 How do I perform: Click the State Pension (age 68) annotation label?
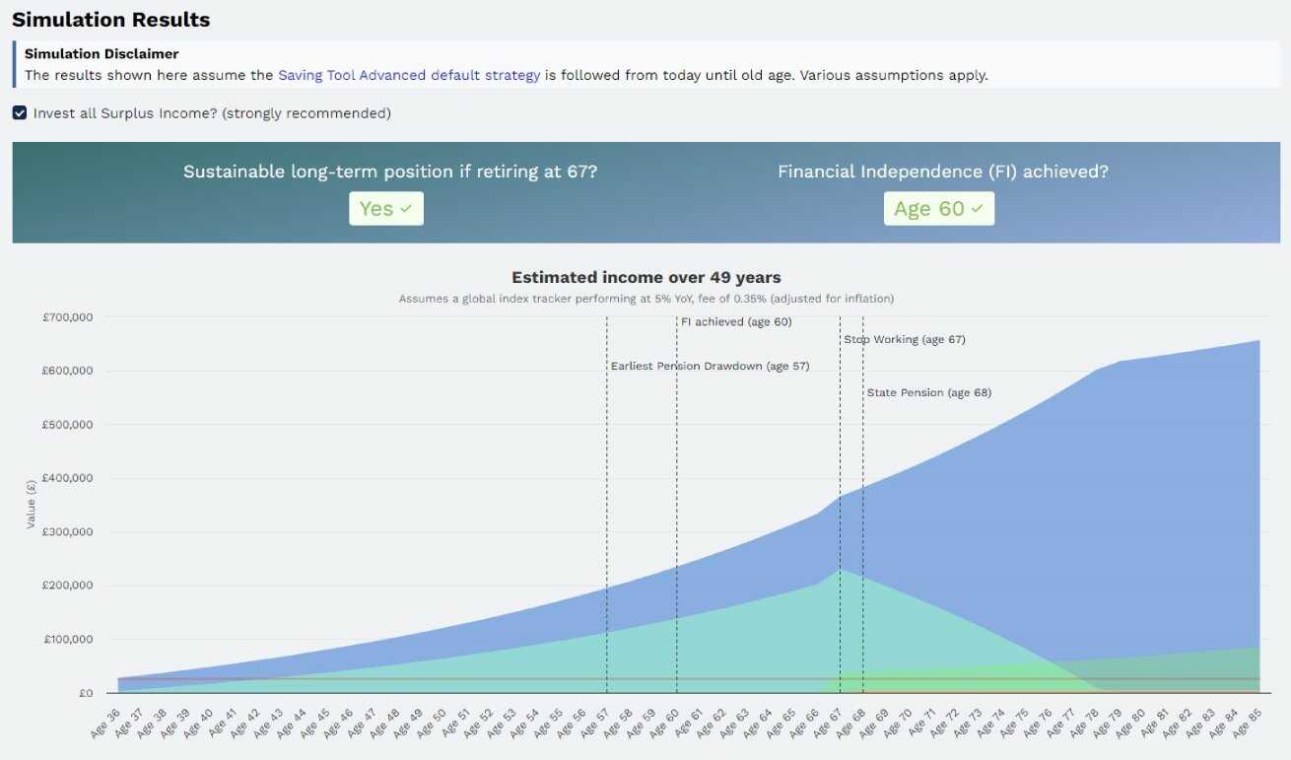pos(927,392)
